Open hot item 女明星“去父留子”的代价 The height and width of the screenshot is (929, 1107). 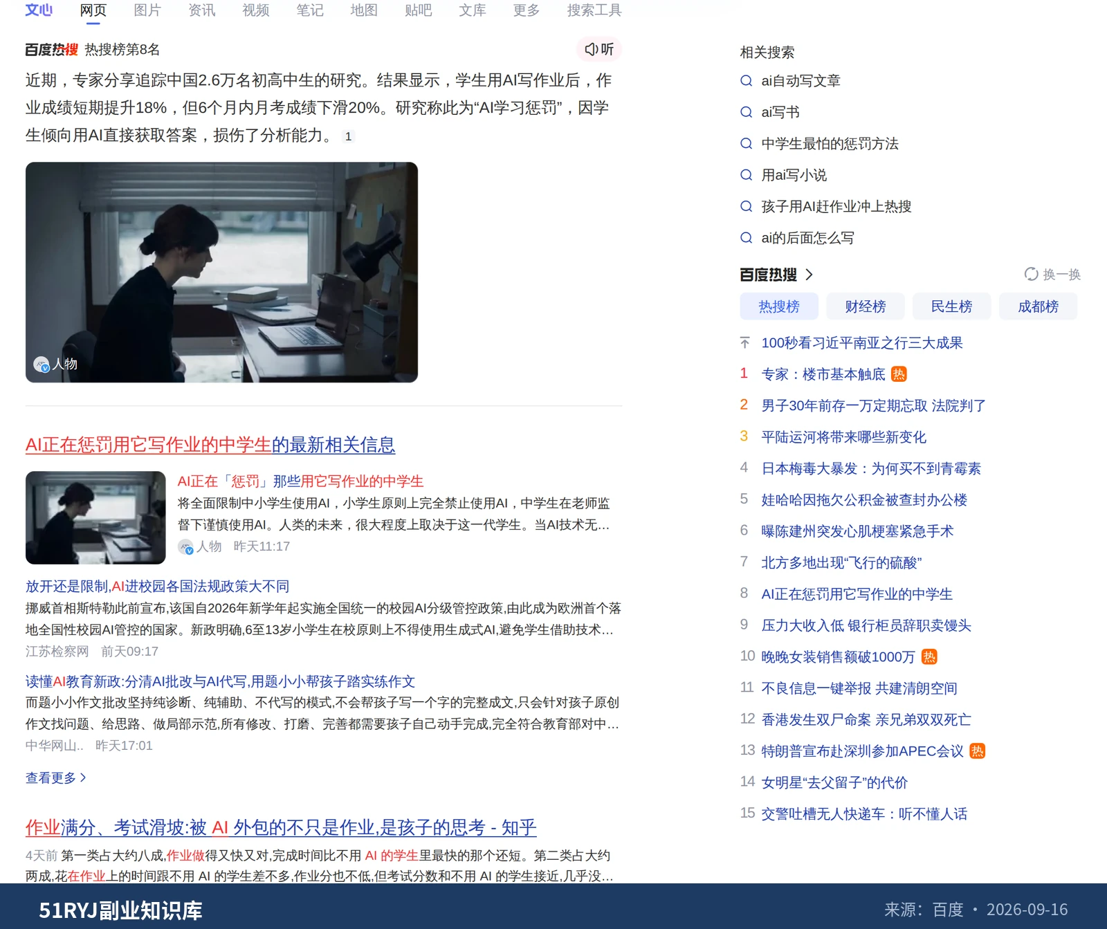pos(834,782)
